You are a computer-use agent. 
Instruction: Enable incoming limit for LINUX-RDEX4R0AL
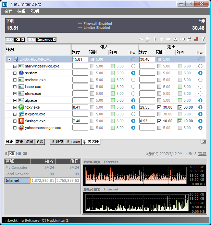click(x=92, y=59)
